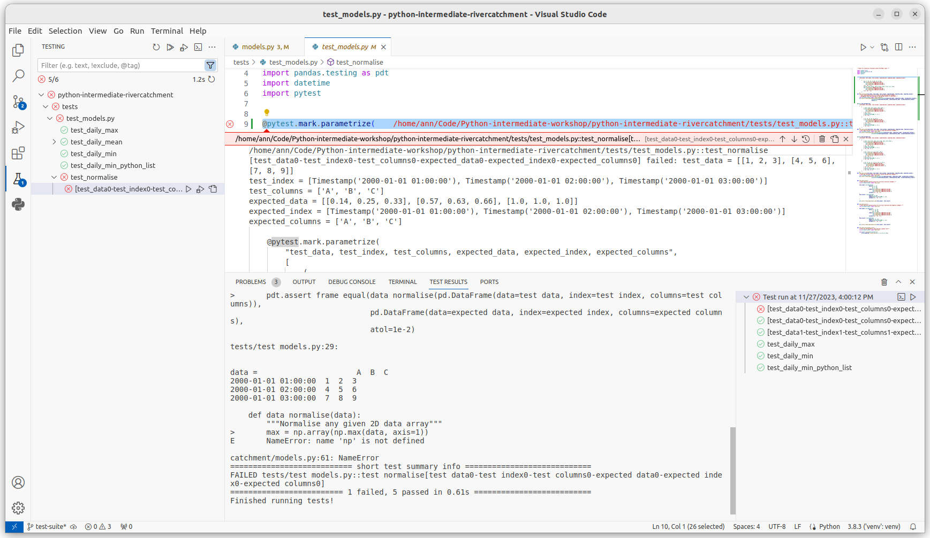
Task: Select Python language mode in status bar
Action: click(829, 527)
